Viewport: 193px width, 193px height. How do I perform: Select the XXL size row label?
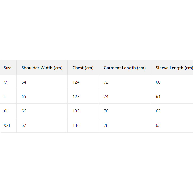pos(7,125)
